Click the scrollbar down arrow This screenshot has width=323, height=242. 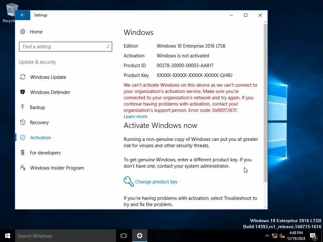coord(266,207)
